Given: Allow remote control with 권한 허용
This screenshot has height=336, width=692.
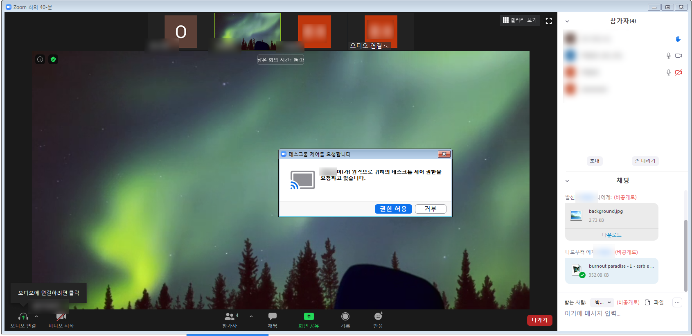Looking at the screenshot, I should pos(393,209).
